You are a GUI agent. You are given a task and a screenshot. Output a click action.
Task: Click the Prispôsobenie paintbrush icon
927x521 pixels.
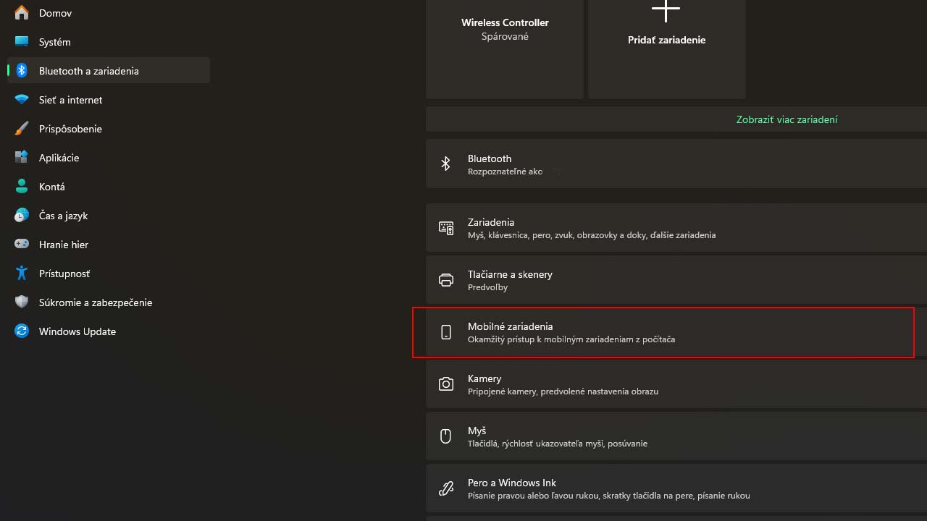[22, 129]
